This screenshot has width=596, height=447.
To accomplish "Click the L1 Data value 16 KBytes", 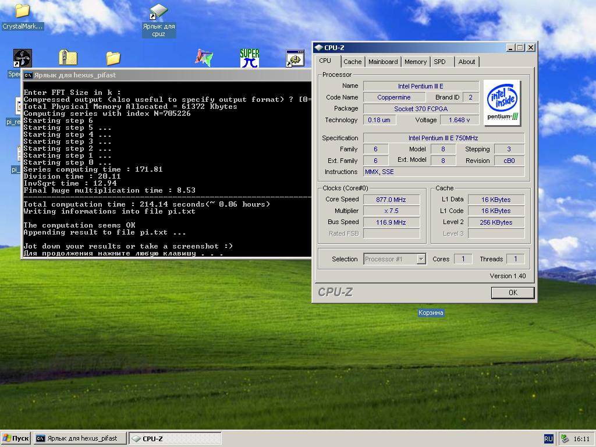I will [496, 200].
